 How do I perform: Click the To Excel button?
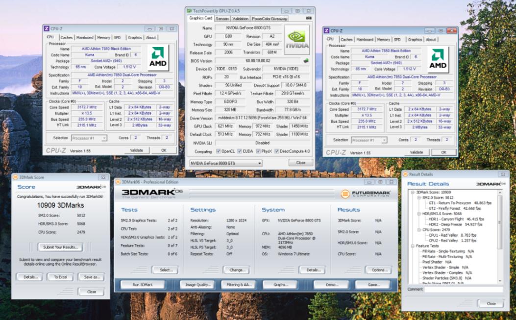61,277
